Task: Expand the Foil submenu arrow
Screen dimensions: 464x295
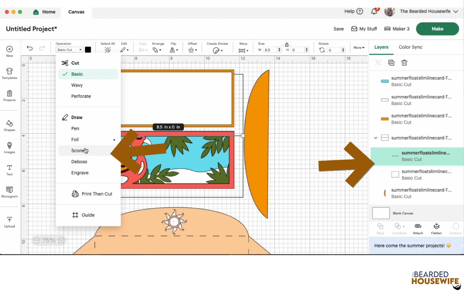Action: [114, 140]
